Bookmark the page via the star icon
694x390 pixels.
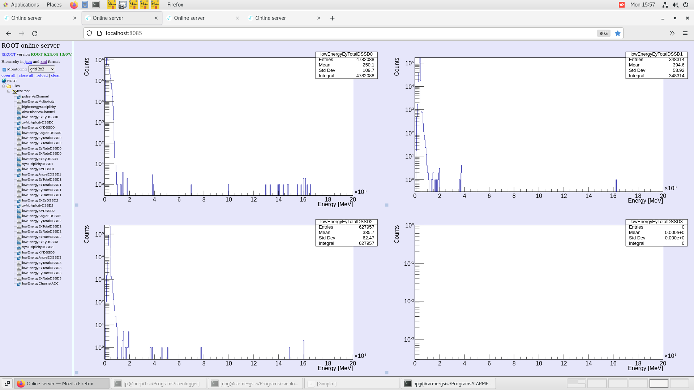pos(618,33)
